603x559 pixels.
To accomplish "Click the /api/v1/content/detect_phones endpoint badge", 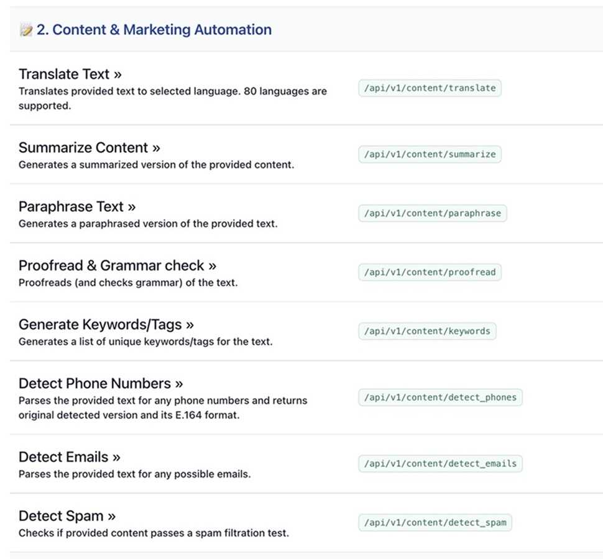I will click(440, 397).
